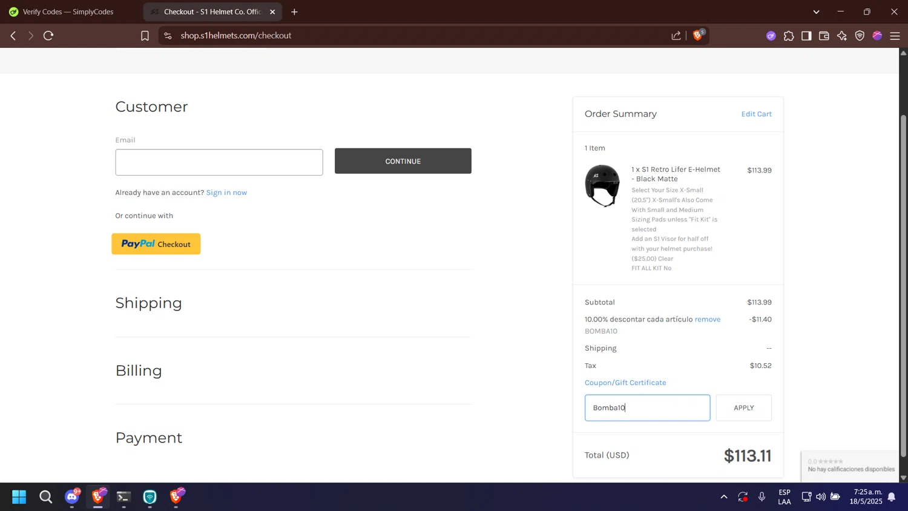Viewport: 908px width, 511px height.
Task: Toggle the browser sidebar panel
Action: pos(806,36)
